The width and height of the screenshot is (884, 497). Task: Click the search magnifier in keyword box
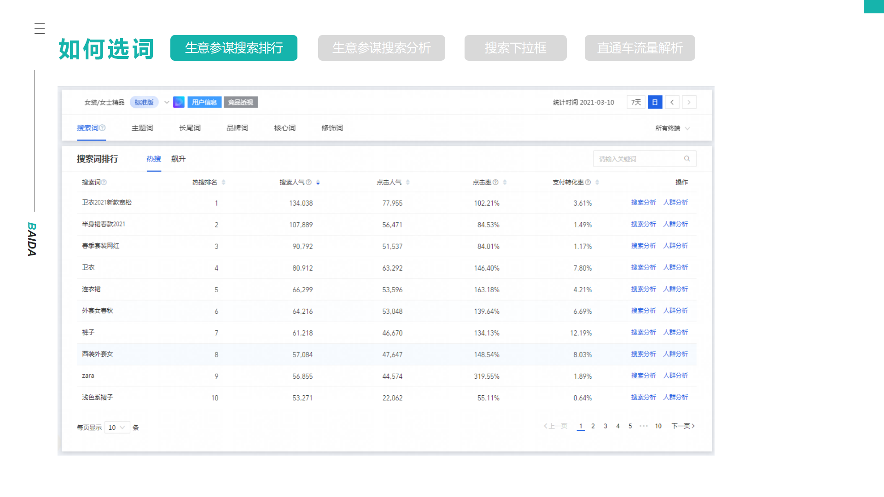[686, 158]
